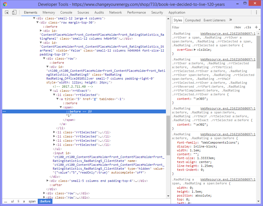Switch to the Sources tab
The height and width of the screenshot is (206, 263).
point(83,12)
